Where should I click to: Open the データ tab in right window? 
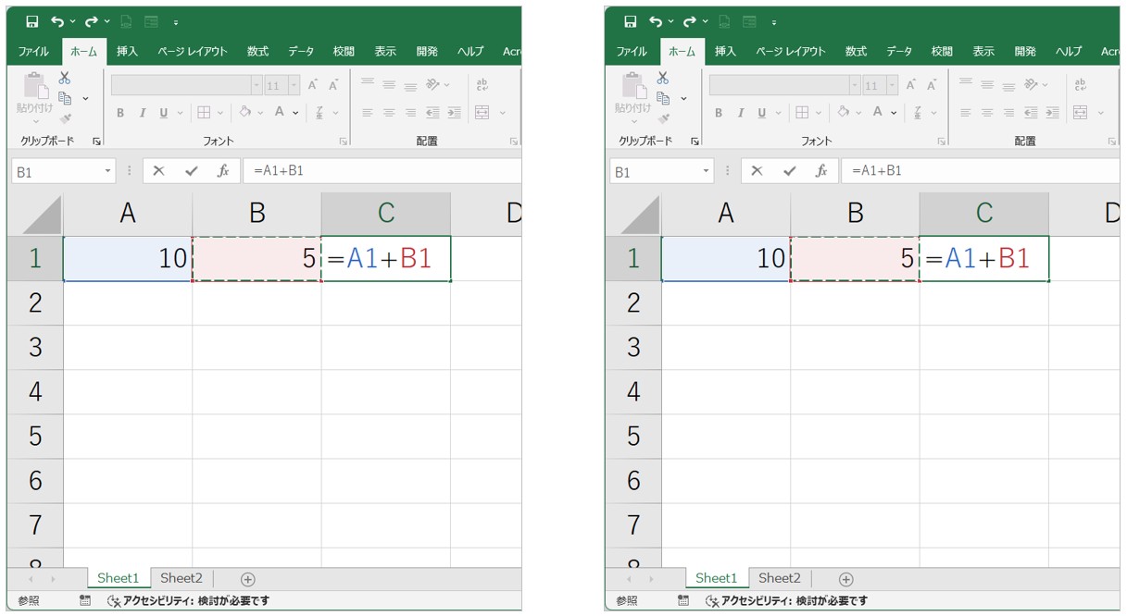[898, 52]
